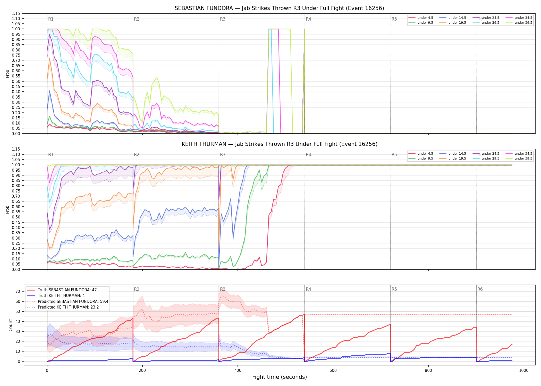Click the R3 round label in Thurman chart

coord(223,155)
